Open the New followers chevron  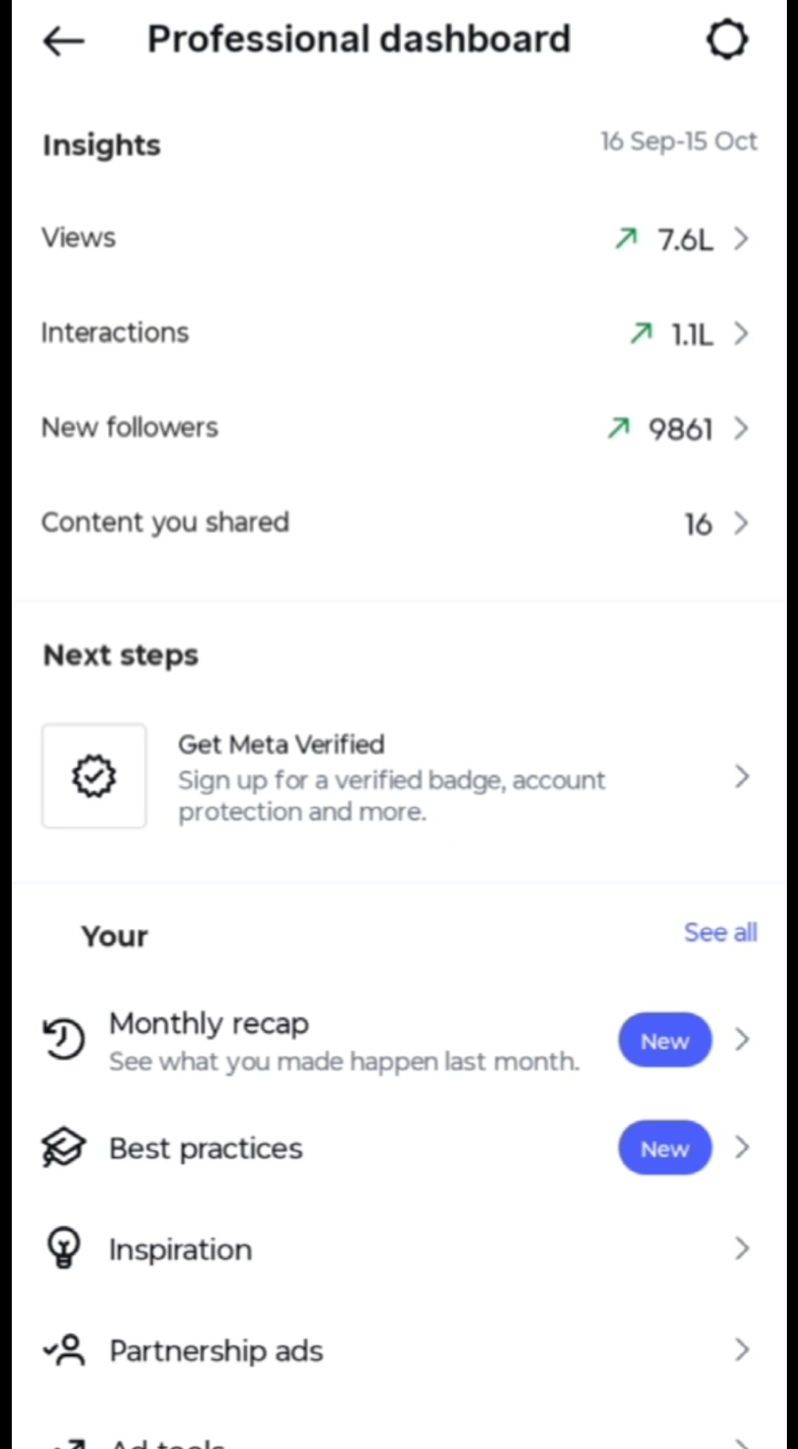741,428
